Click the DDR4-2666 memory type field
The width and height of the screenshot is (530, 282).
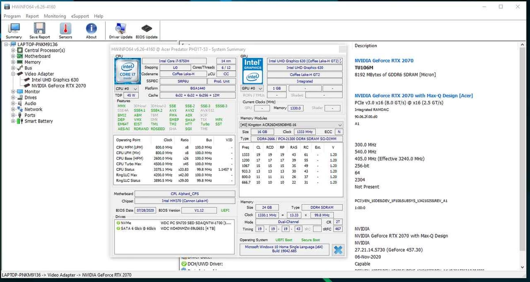pyautogui.click(x=297, y=139)
